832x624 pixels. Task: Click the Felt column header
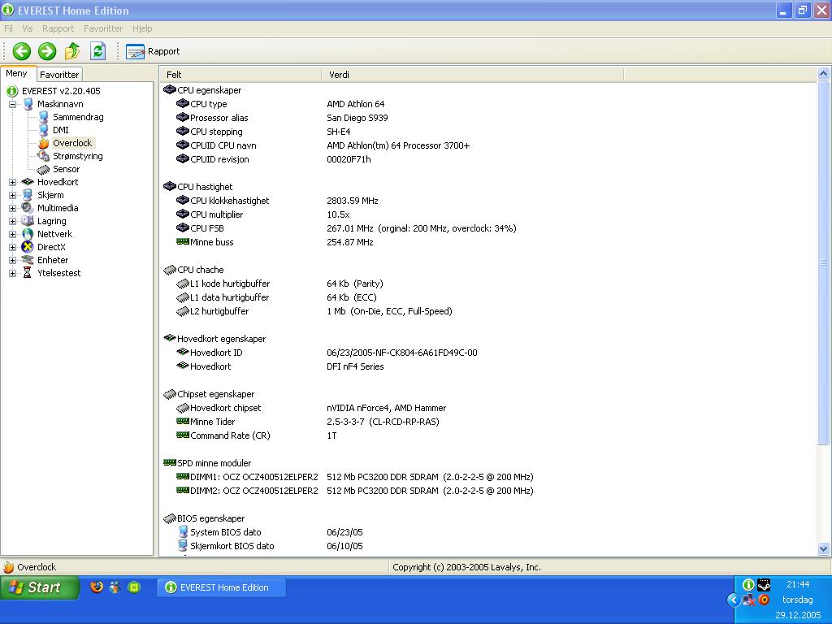pyautogui.click(x=240, y=75)
